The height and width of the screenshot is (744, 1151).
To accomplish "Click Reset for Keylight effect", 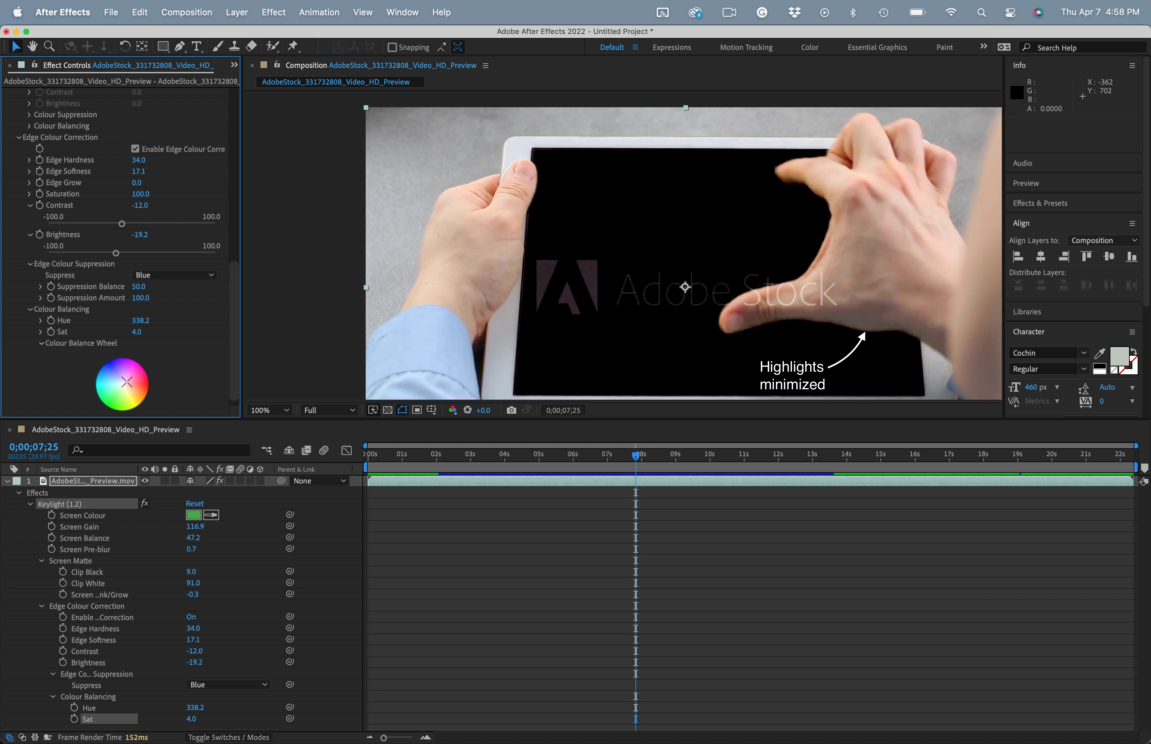I will 194,504.
